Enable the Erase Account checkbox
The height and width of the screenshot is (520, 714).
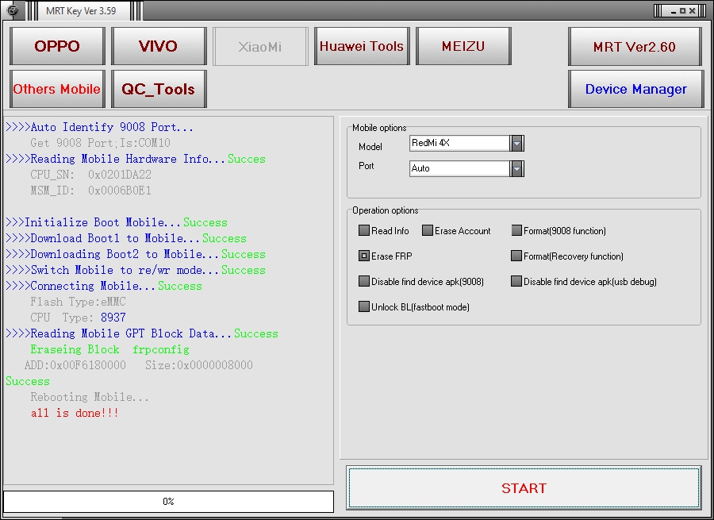[x=427, y=230]
